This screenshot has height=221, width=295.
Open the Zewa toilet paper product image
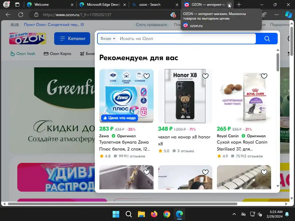[x=126, y=96]
